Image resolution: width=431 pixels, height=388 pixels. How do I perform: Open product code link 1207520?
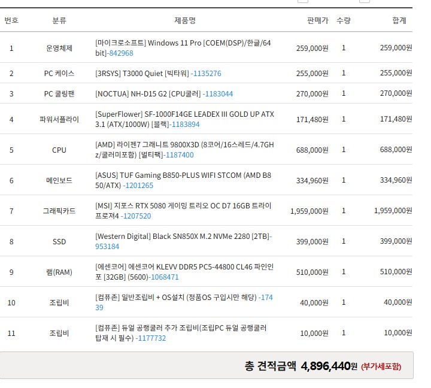coord(137,216)
